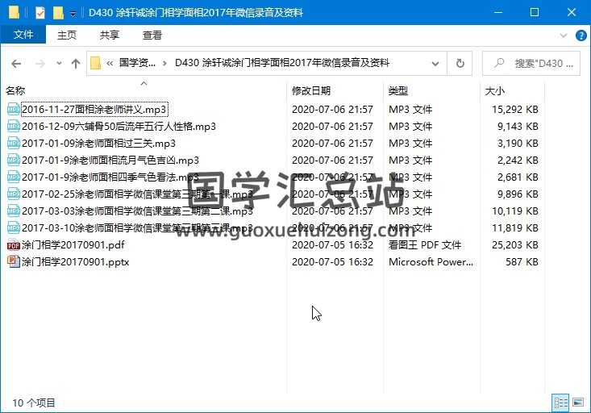591x413 pixels.
Task: Open the recent locations dropdown arrow
Action: (x=58, y=64)
